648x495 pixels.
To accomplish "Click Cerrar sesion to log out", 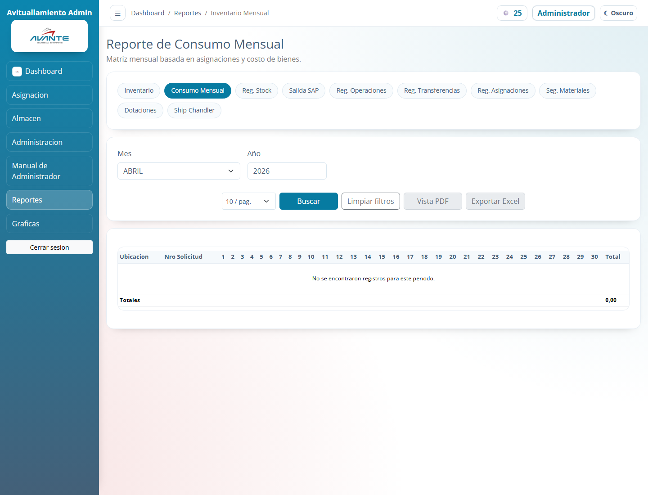I will [x=49, y=247].
